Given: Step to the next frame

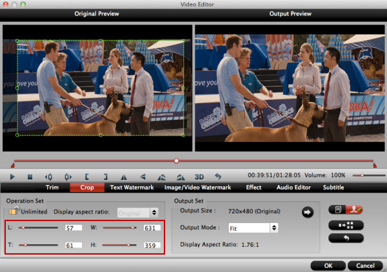Looking at the screenshot, I should 68,177.
